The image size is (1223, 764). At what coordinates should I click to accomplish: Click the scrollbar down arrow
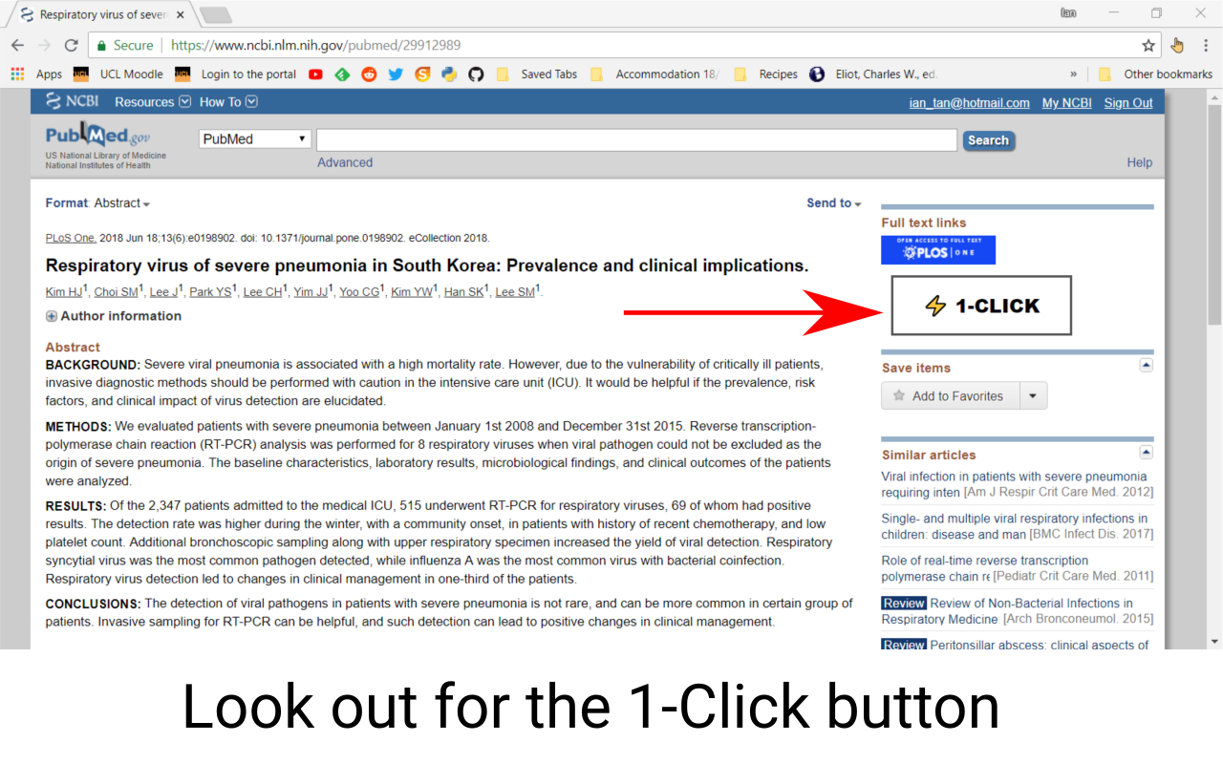pyautogui.click(x=1214, y=642)
